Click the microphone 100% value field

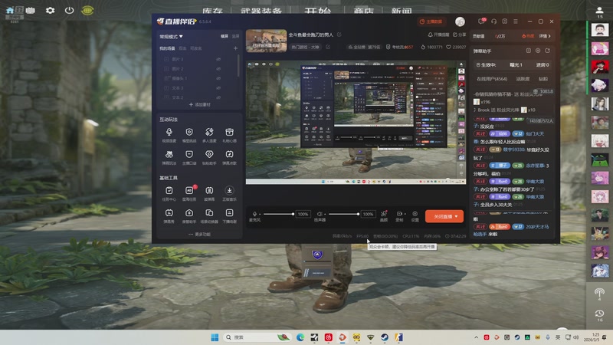coord(303,214)
